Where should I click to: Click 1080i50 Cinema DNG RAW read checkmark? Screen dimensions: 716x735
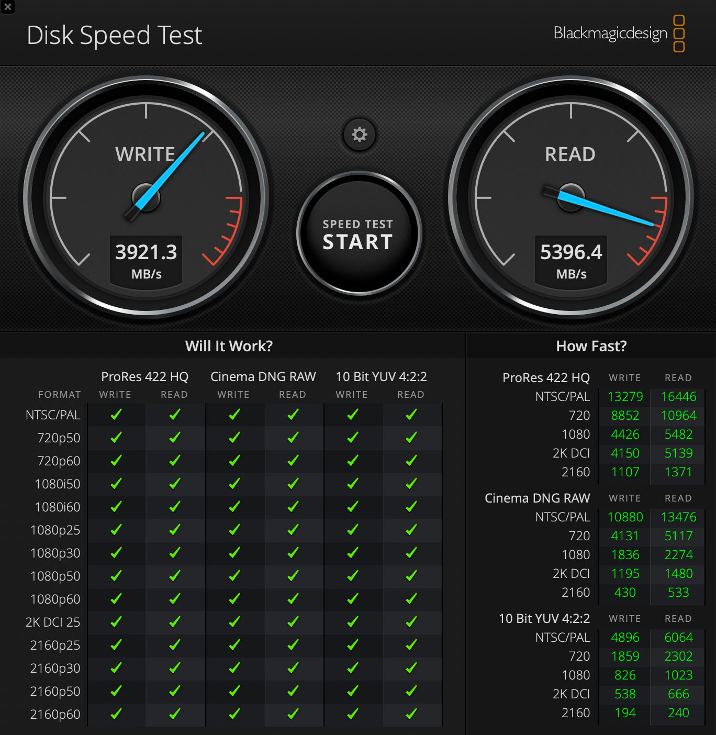coord(293,484)
